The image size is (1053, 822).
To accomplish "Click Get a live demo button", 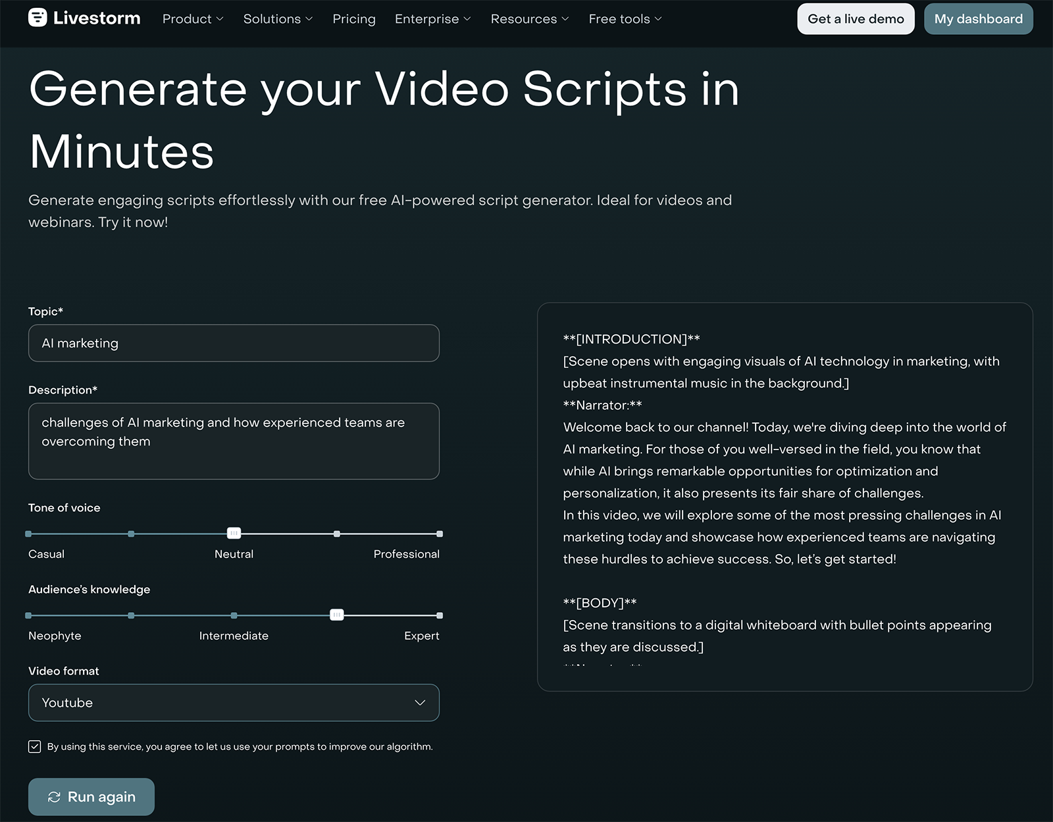I will tap(856, 19).
